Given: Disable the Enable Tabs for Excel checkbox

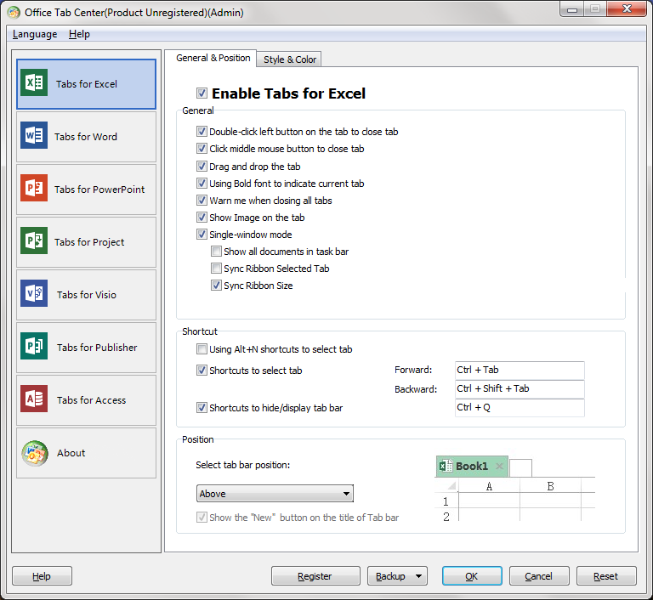Looking at the screenshot, I should 202,93.
